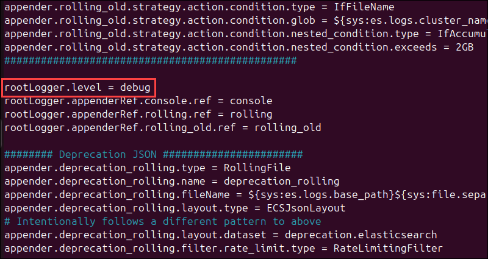Click the row of hash separators
Screen dimensions: 488x259
coord(150,61)
